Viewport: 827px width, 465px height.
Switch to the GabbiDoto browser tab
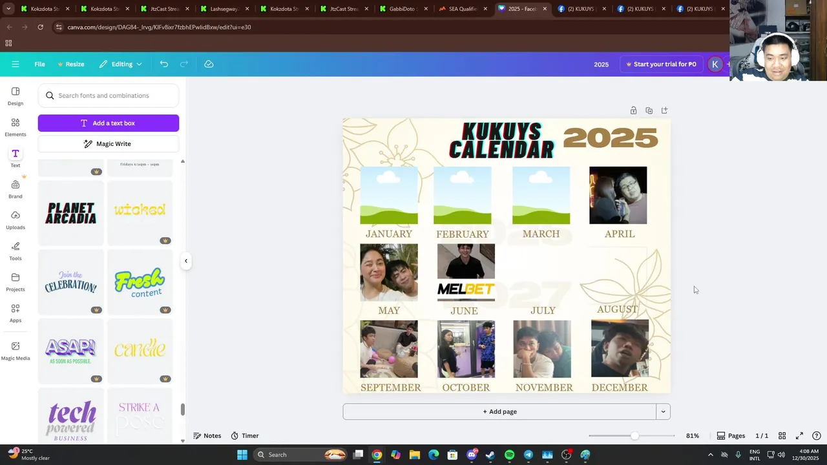[x=402, y=9]
